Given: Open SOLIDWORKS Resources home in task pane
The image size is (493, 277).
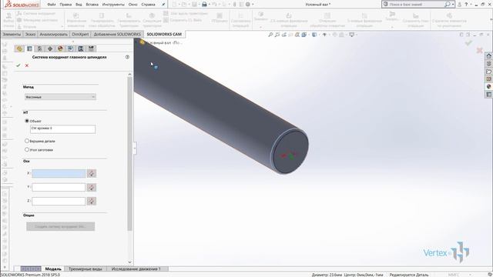Looking at the screenshot, I should (x=488, y=56).
